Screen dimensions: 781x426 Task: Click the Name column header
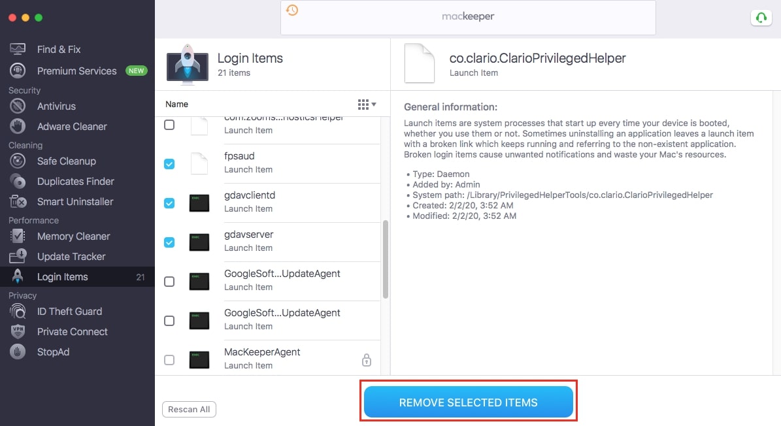point(177,104)
